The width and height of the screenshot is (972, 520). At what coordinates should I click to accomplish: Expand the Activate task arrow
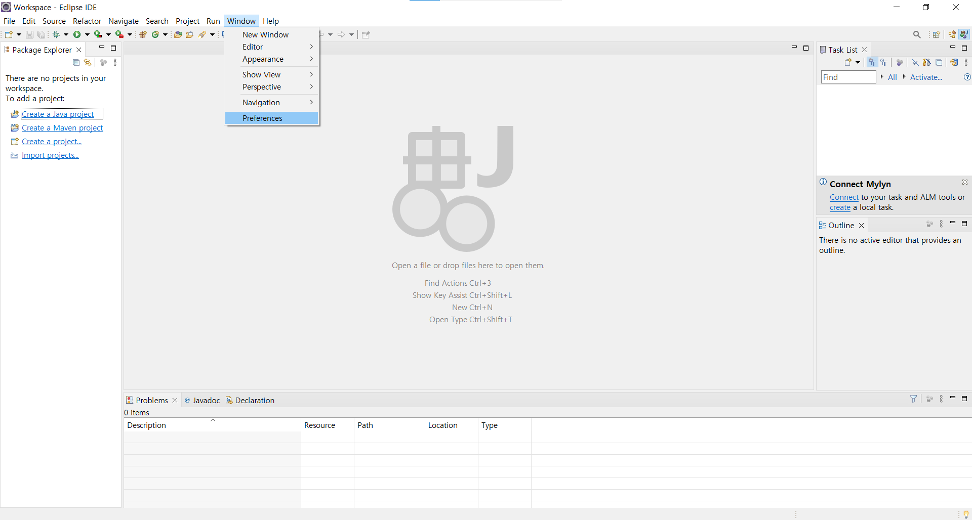(x=904, y=77)
